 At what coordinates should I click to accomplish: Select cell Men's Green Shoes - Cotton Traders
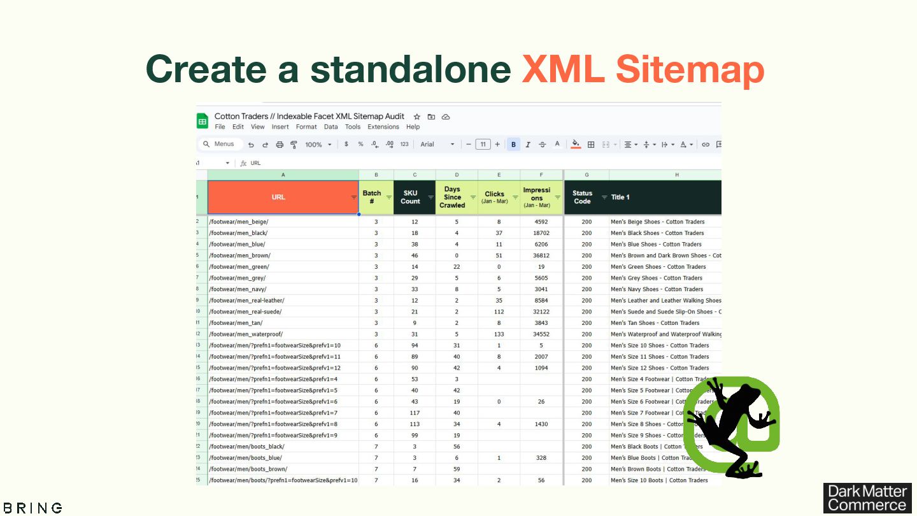click(665, 267)
